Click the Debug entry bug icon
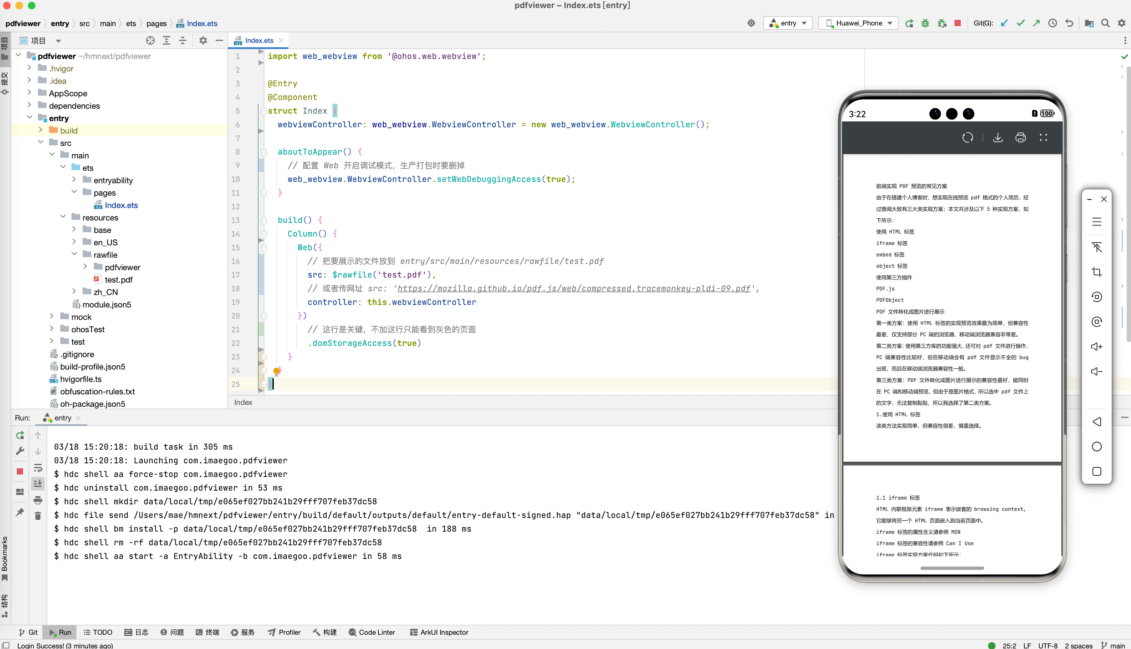1131x649 pixels. [x=925, y=23]
